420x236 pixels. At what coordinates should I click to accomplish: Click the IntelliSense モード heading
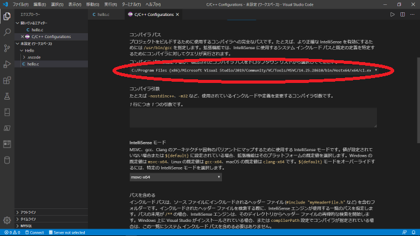[x=148, y=143]
